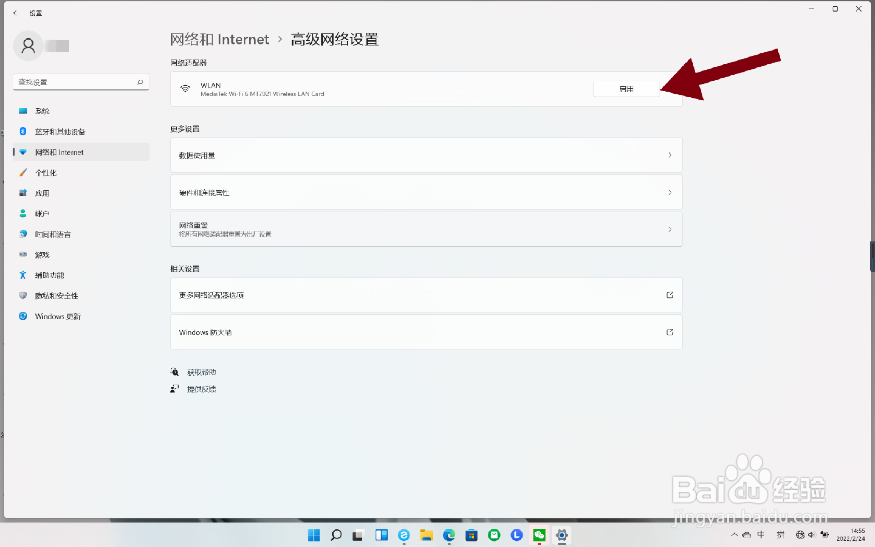Click the WLAN Wi-Fi adapter icon
Image resolution: width=875 pixels, height=547 pixels.
(186, 89)
